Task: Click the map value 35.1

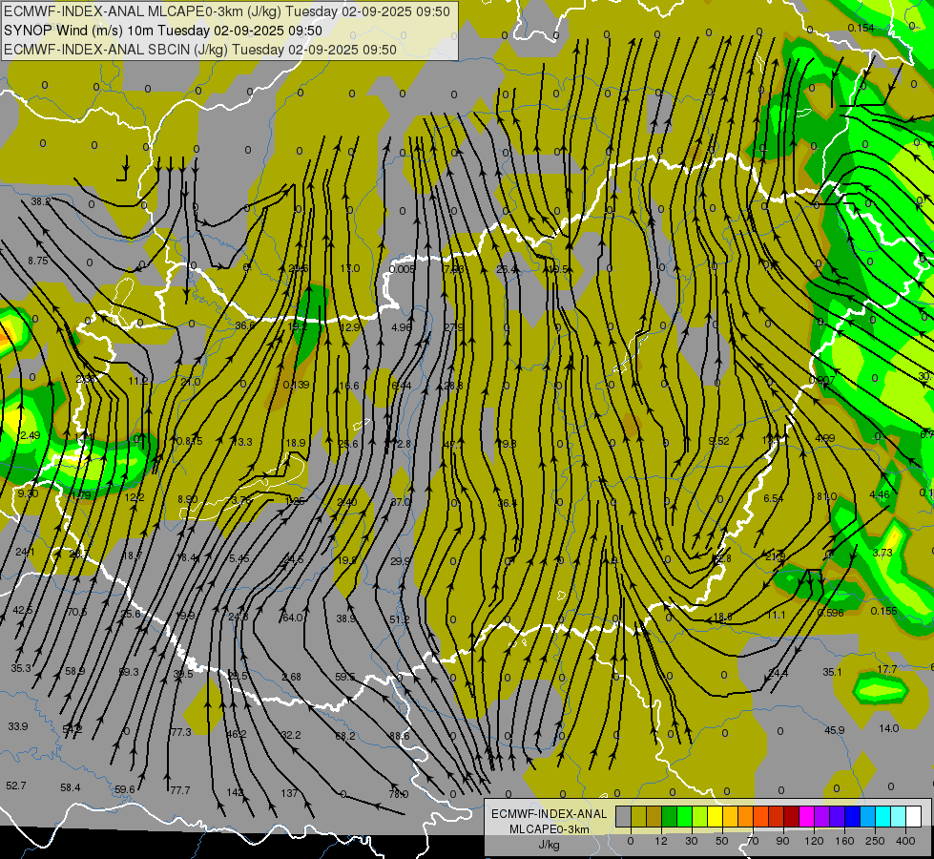Action: (832, 673)
